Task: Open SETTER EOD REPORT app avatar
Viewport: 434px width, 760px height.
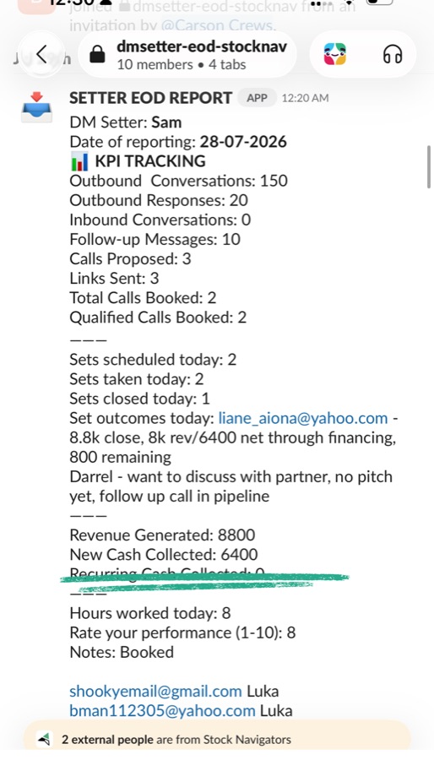Action: 37,106
